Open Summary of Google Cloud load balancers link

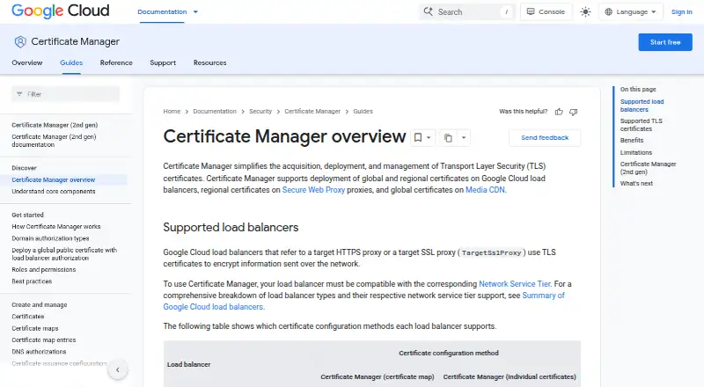tap(543, 296)
